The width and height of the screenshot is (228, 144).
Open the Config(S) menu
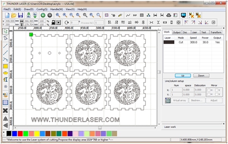pos(42,9)
